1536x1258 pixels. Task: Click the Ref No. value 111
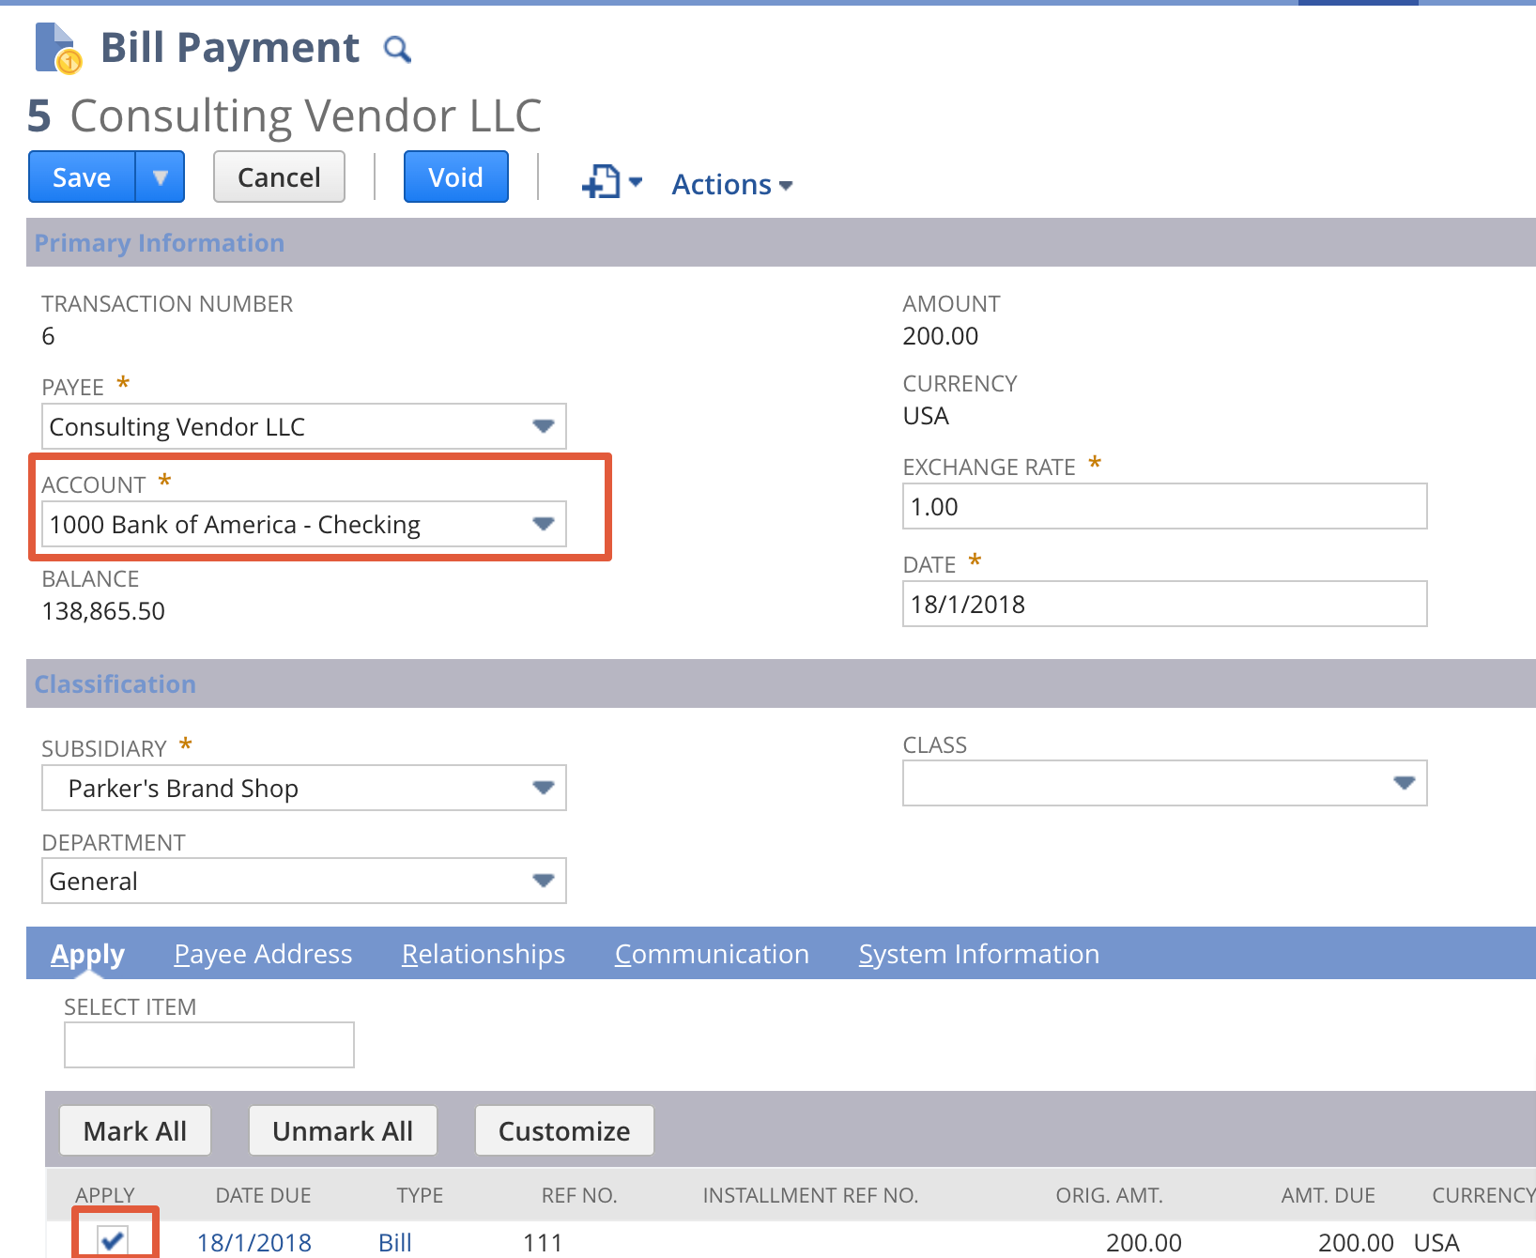pos(543,1243)
